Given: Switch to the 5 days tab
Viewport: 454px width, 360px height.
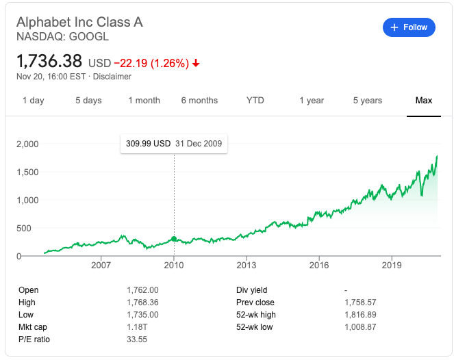Looking at the screenshot, I should tap(88, 101).
